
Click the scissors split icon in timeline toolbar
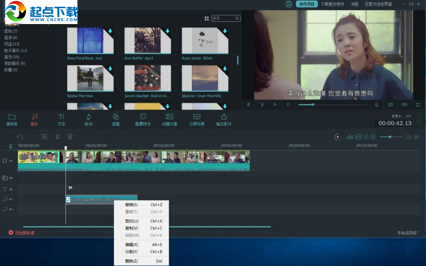pyautogui.click(x=57, y=137)
